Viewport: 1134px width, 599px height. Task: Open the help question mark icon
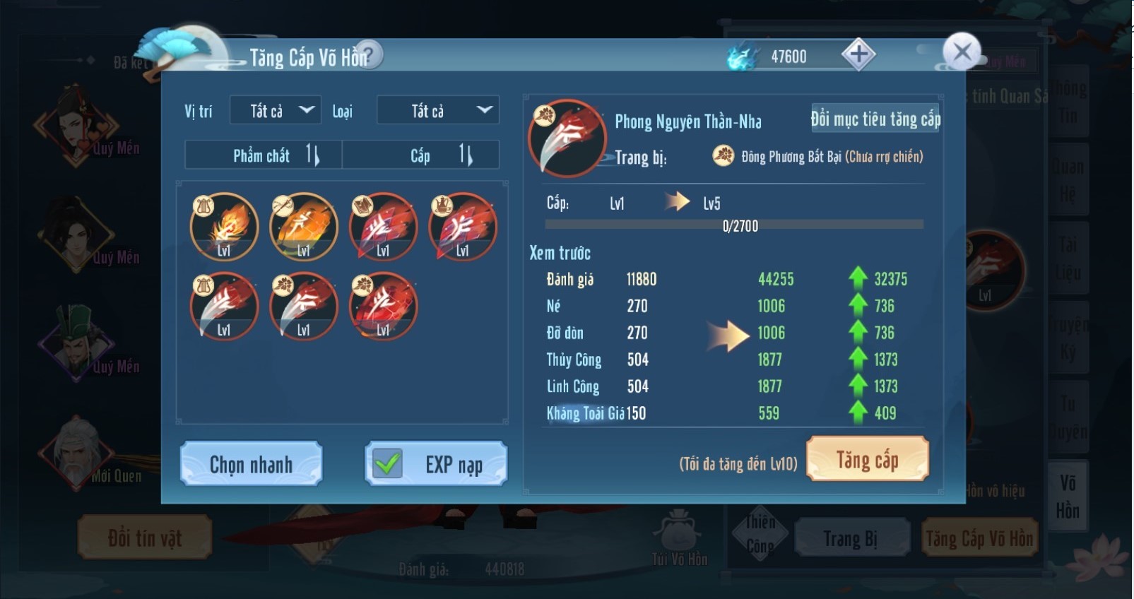(x=368, y=54)
